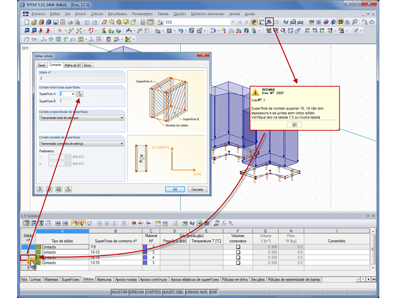Expand -X view direction dropdown arrow

tap(335, 31)
